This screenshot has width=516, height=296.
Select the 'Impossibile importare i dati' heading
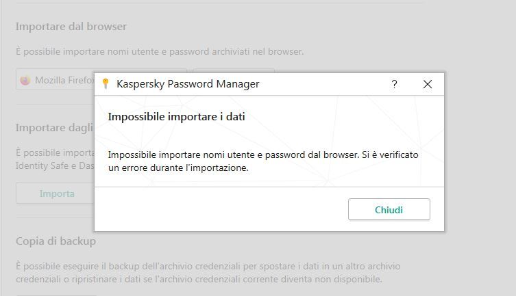(177, 117)
